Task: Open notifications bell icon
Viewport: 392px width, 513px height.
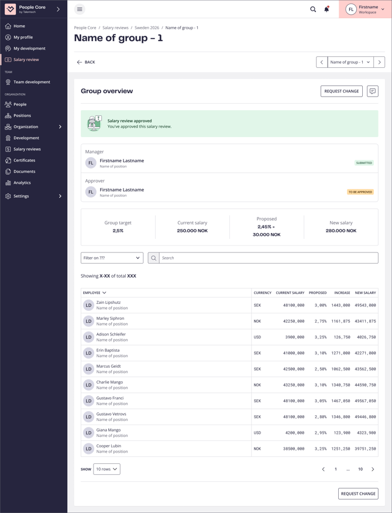Action: click(326, 9)
